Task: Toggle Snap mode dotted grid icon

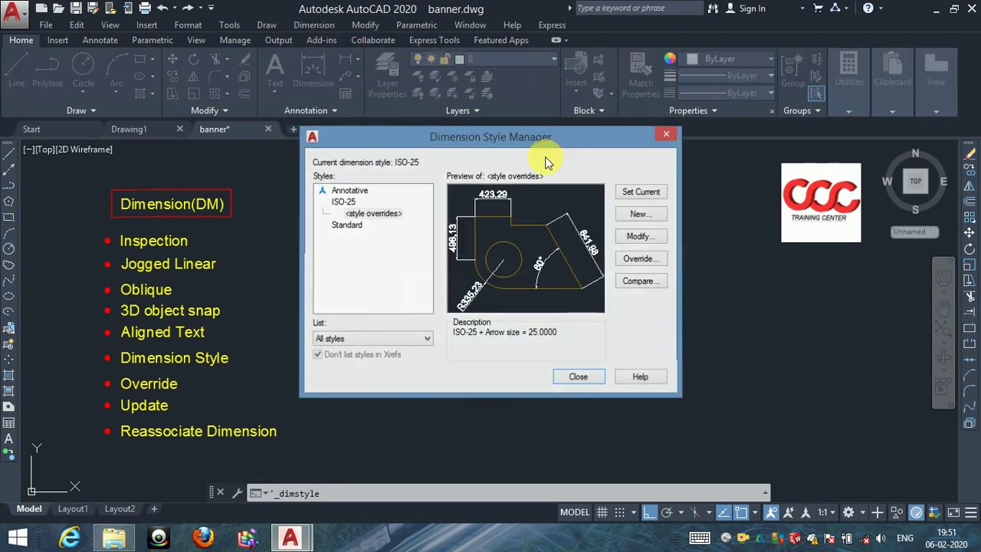Action: [x=620, y=512]
